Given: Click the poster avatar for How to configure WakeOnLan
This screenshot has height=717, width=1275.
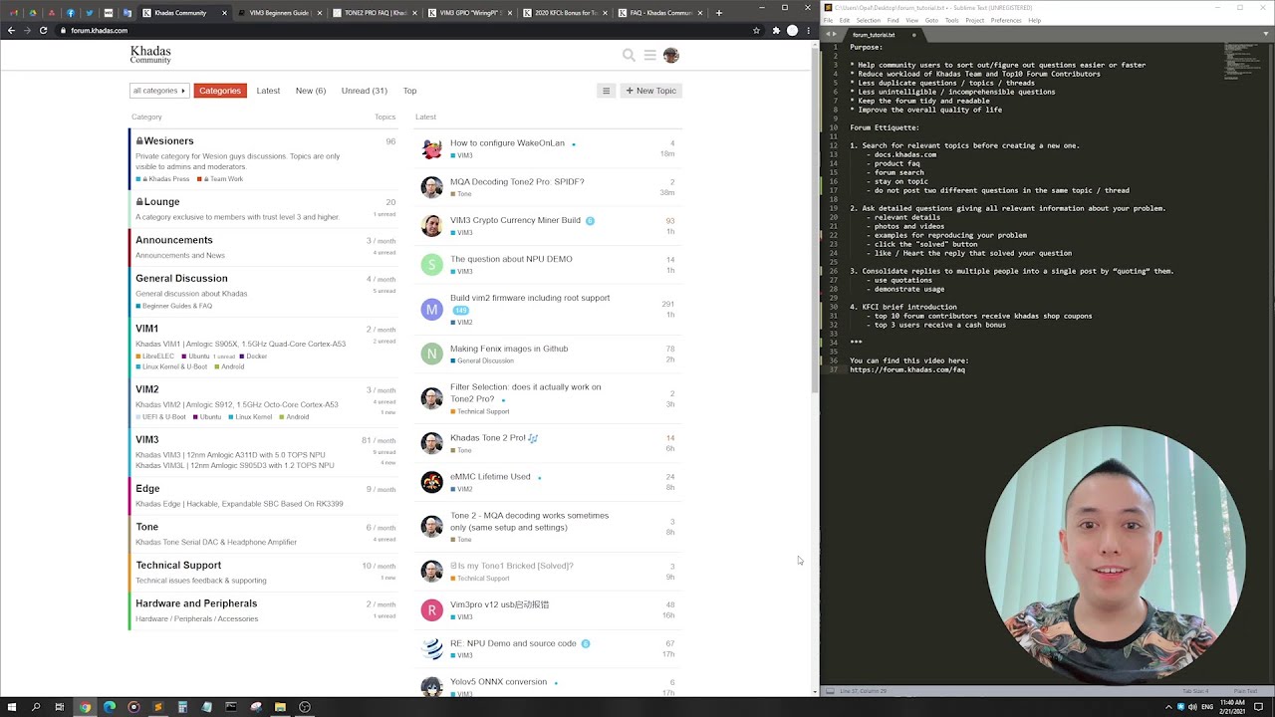Looking at the screenshot, I should click(x=431, y=148).
